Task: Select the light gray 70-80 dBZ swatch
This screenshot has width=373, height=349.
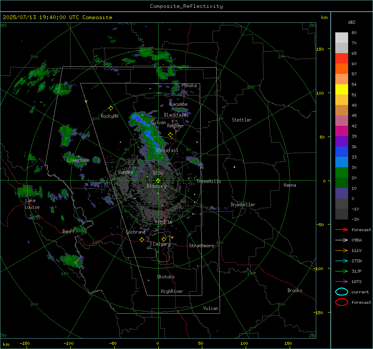Action: (x=342, y=37)
